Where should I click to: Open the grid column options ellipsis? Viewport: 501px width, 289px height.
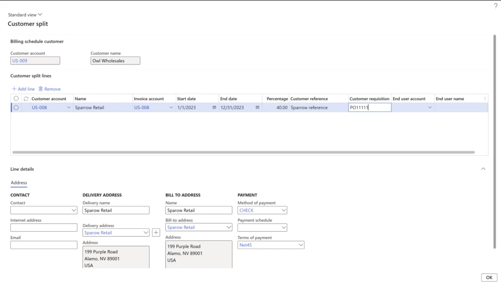click(x=485, y=98)
